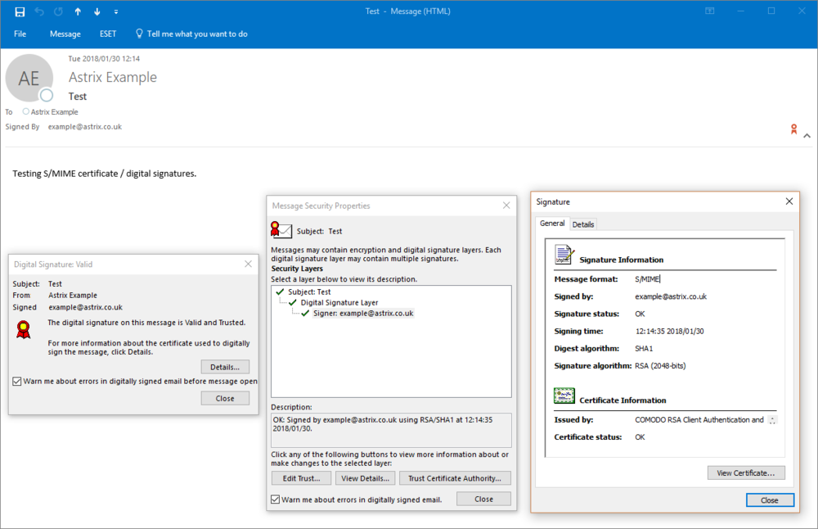The height and width of the screenshot is (529, 818).
Task: Click Close button in Digital Signature: Valid dialog
Action: (225, 399)
